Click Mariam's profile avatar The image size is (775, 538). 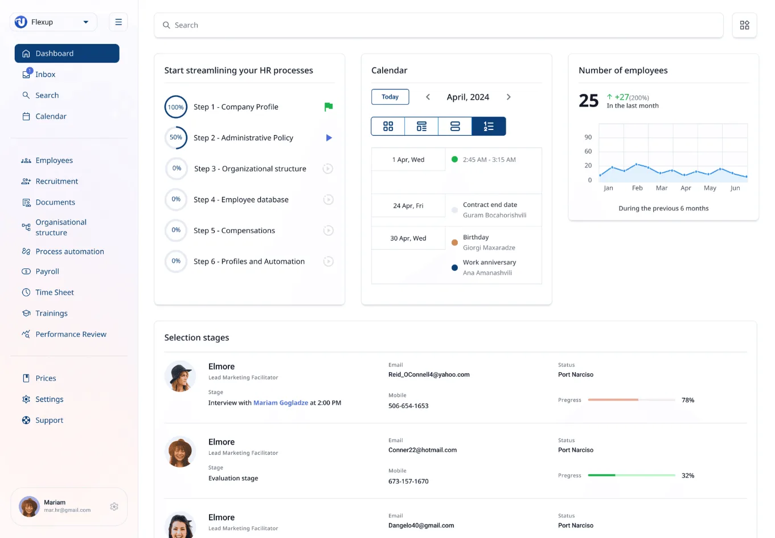(29, 506)
